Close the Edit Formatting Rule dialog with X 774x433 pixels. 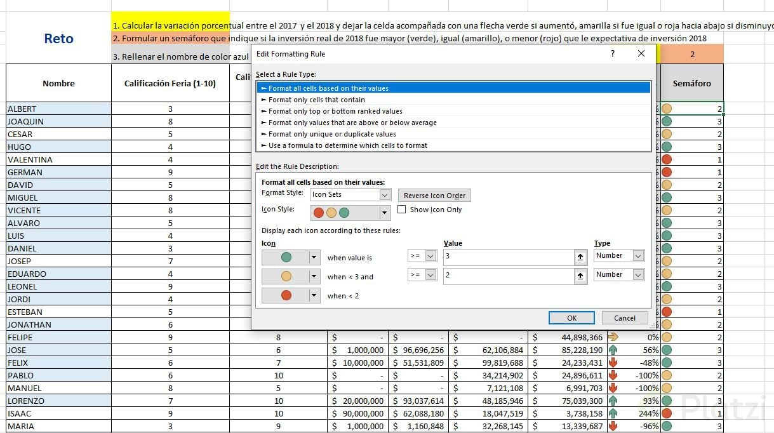click(x=641, y=54)
